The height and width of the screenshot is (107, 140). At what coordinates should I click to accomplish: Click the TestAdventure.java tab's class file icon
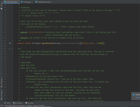click(x=36, y=2)
